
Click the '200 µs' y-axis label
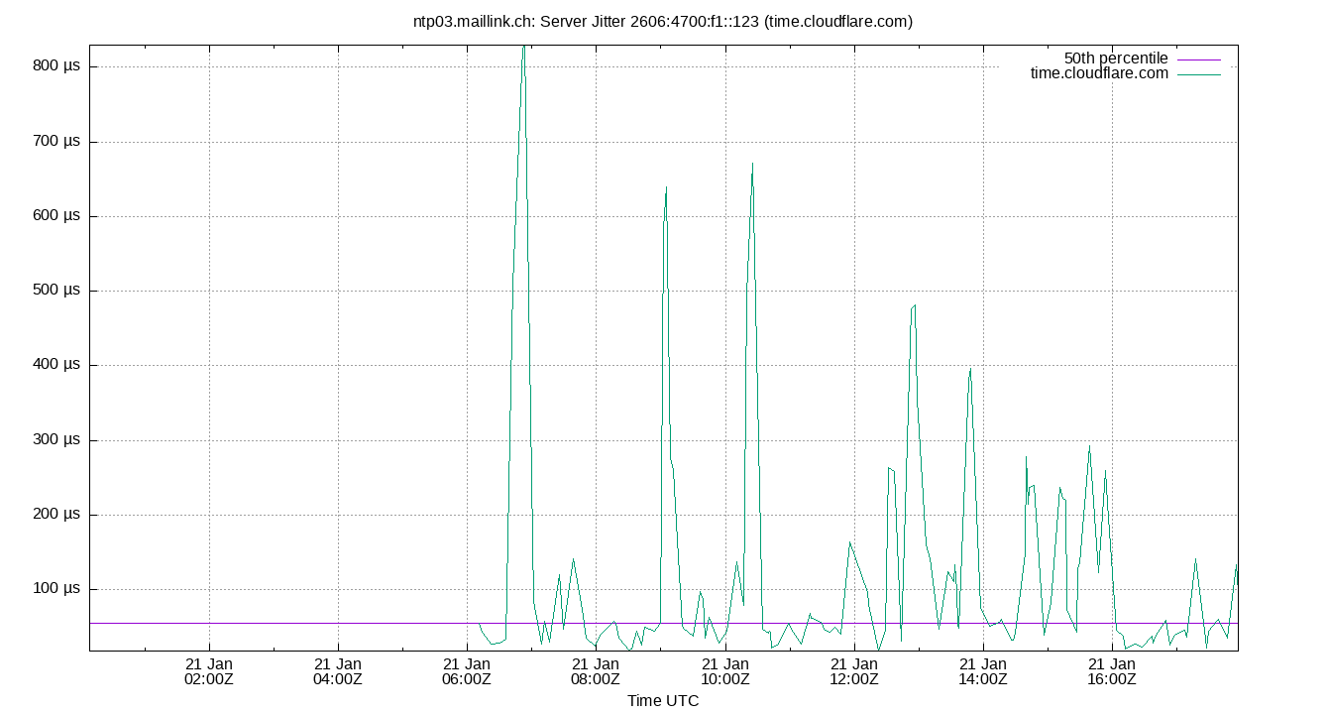click(x=56, y=515)
